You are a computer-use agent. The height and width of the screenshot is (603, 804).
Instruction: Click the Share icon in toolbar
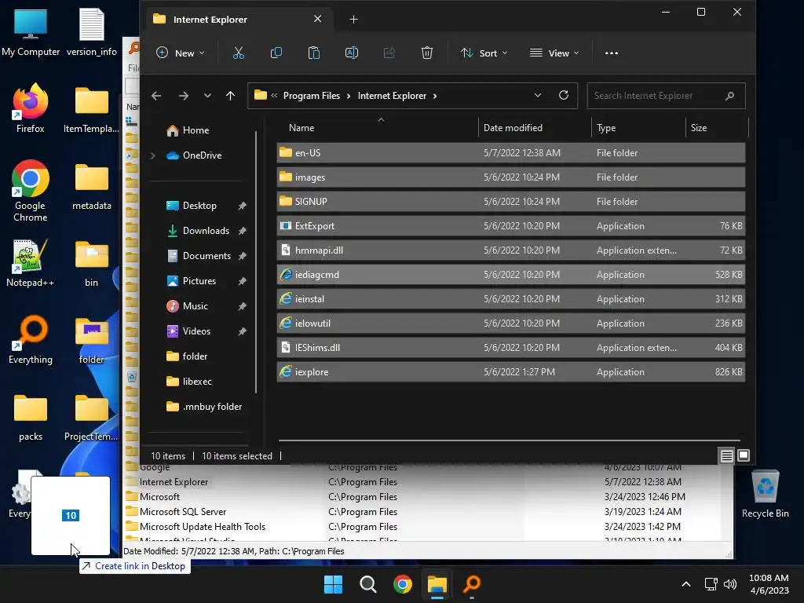click(389, 53)
